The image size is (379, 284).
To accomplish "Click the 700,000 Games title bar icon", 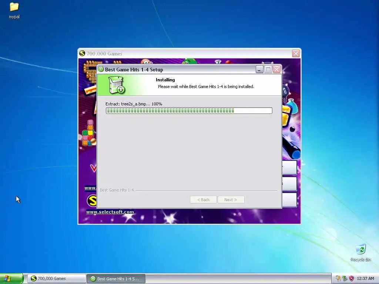I will click(x=82, y=53).
